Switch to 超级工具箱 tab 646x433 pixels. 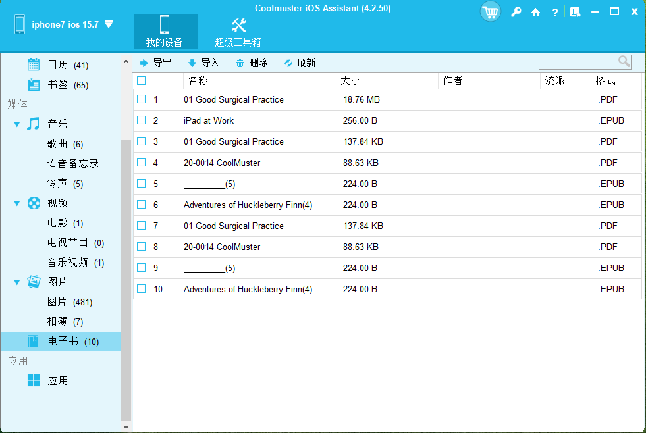click(238, 32)
